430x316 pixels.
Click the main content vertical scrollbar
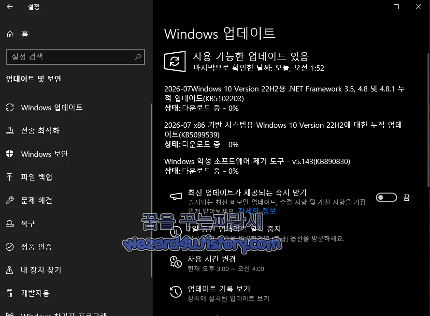(429, 120)
